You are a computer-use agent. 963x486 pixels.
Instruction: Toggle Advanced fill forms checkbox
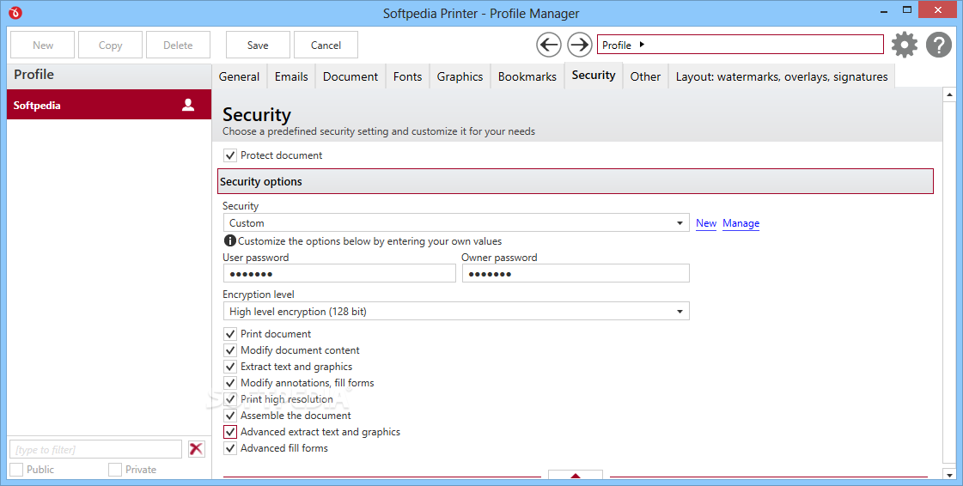[229, 448]
